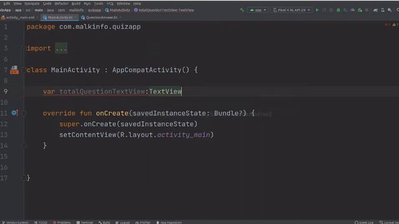Screen dimensions: 399x224
Task: Close the MainActivity.kt tab
Action: click(x=75, y=17)
